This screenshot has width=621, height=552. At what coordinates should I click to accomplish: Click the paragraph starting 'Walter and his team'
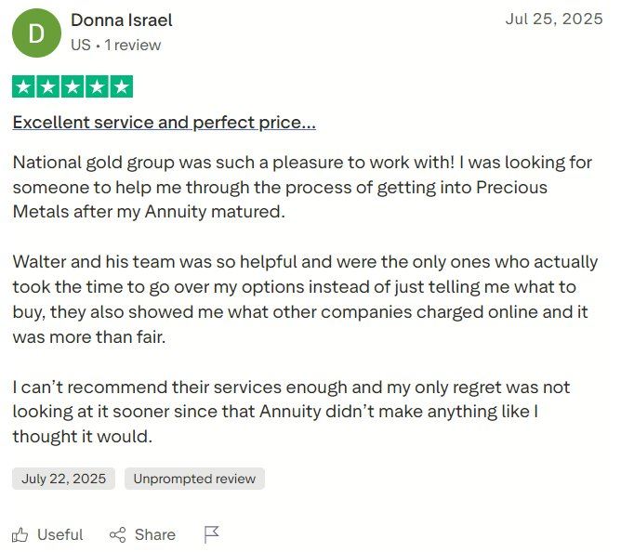[305, 299]
